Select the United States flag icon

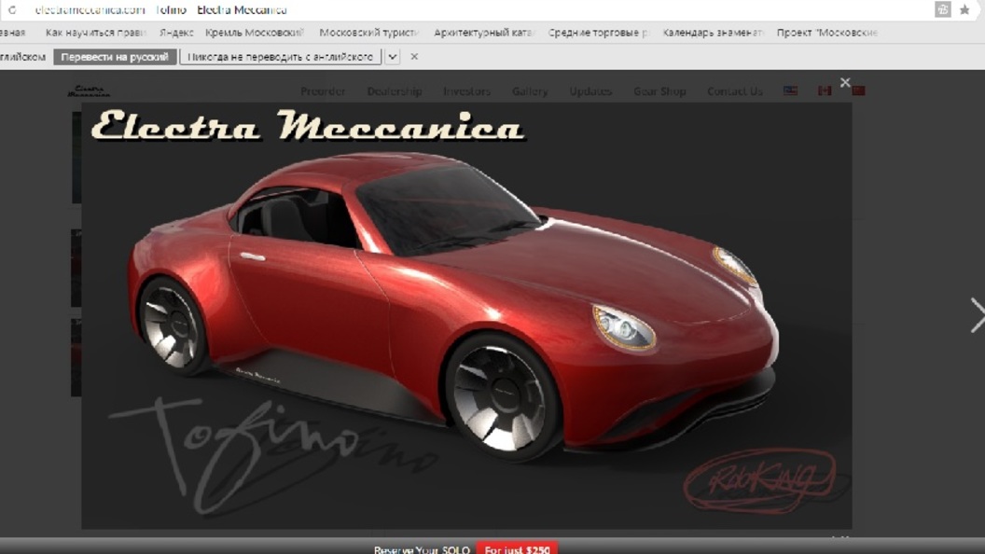(790, 90)
